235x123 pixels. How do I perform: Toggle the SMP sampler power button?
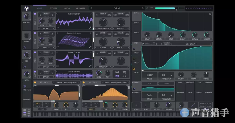35,71
